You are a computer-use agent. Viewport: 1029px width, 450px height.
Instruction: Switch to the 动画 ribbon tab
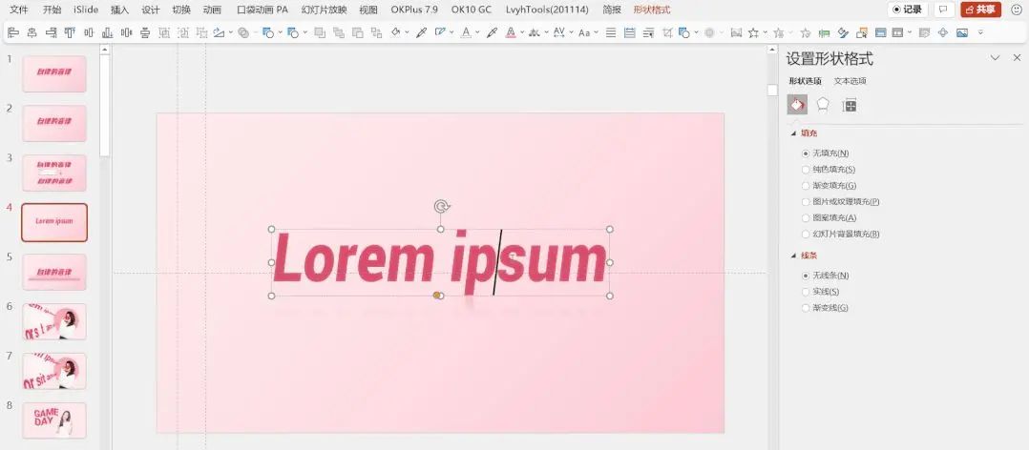coord(212,10)
